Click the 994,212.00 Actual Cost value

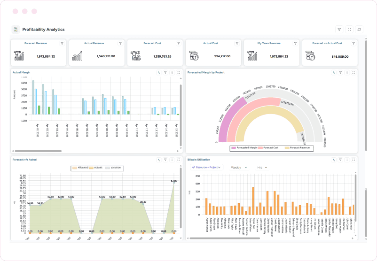(222, 56)
